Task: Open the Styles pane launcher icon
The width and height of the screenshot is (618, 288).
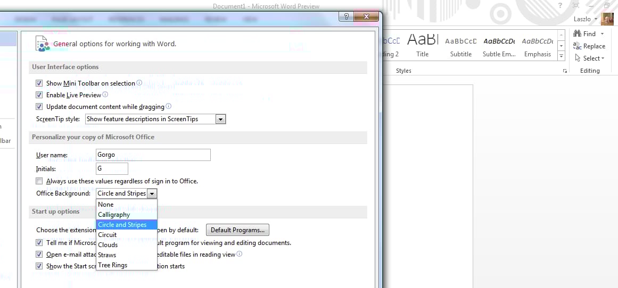Action: pos(565,71)
